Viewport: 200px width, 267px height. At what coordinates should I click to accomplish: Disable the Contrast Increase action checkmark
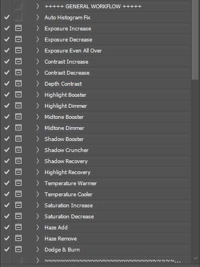(x=7, y=61)
